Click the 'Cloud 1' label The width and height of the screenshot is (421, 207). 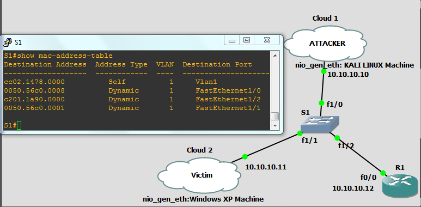[325, 19]
